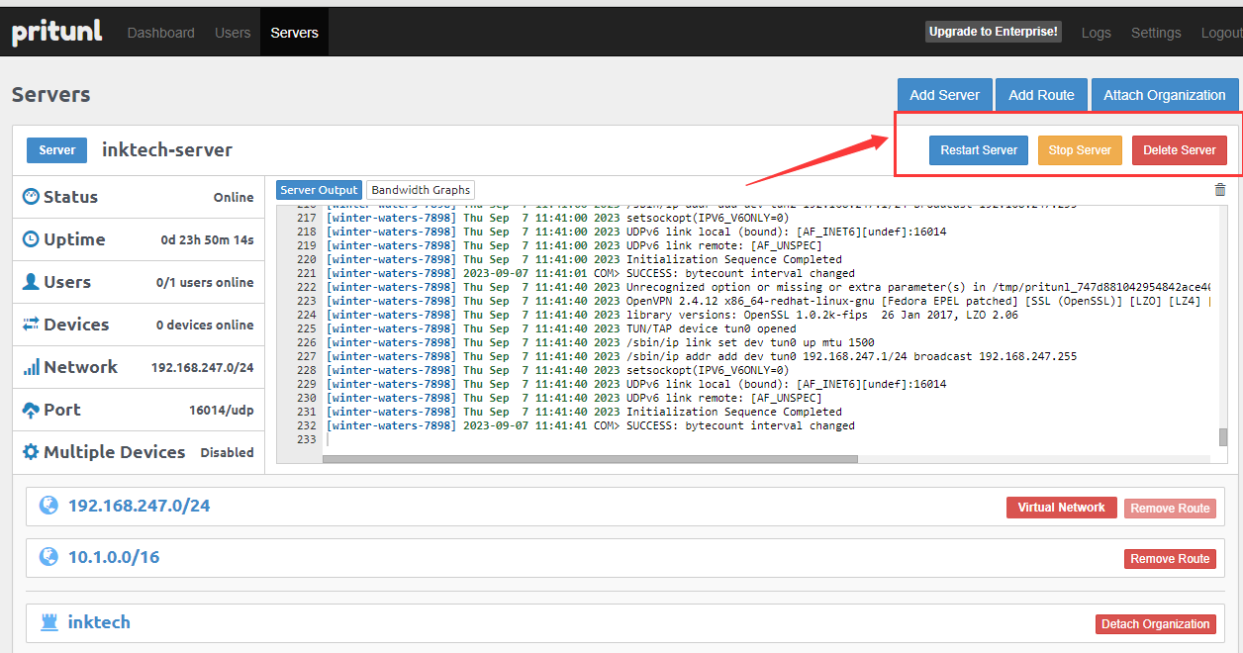The height and width of the screenshot is (653, 1243).
Task: Remove Route for 192.168.247.0/24
Action: point(1170,509)
